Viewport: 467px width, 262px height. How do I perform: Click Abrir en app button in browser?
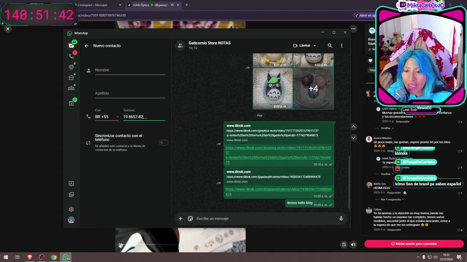click(x=365, y=15)
